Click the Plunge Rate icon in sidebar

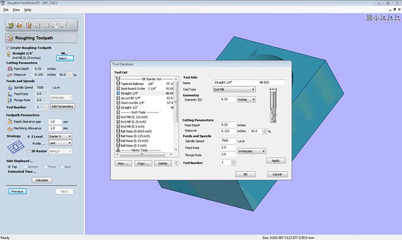[10, 100]
